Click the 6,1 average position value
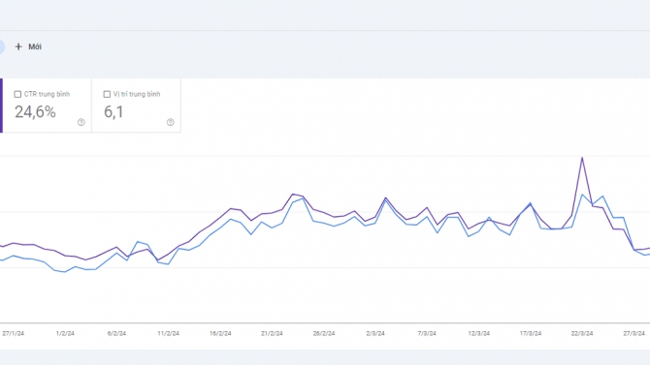 point(114,111)
